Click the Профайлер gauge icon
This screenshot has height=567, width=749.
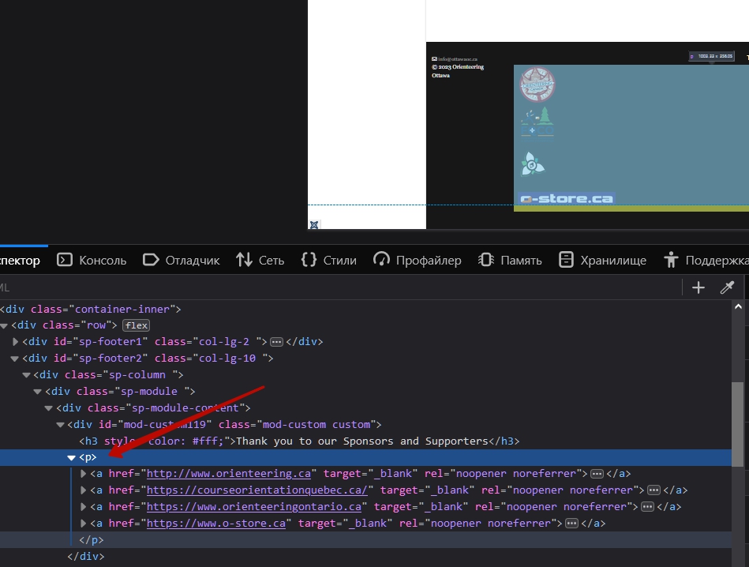tap(382, 260)
